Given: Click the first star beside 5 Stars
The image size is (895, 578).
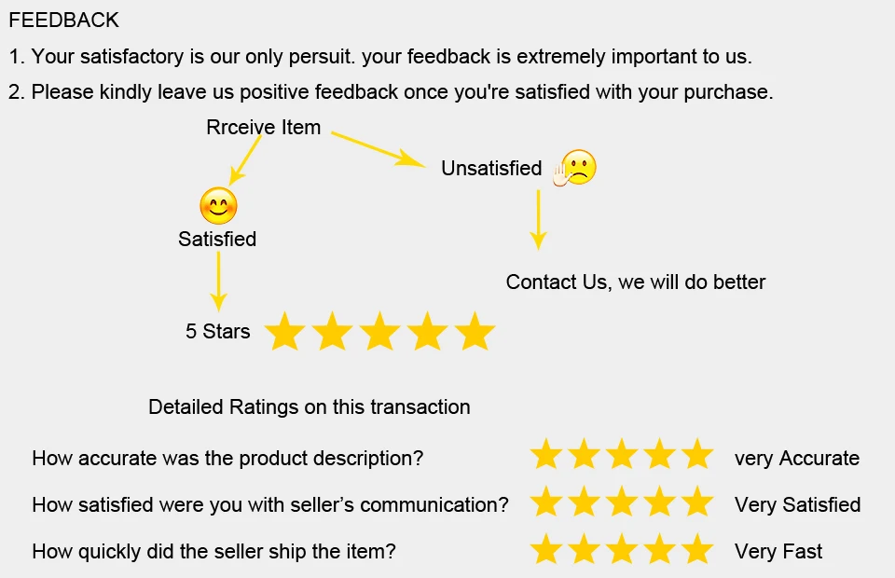Looking at the screenshot, I should pyautogui.click(x=285, y=331).
